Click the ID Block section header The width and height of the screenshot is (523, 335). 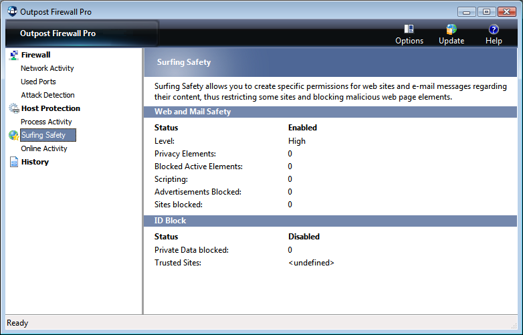tap(330, 221)
